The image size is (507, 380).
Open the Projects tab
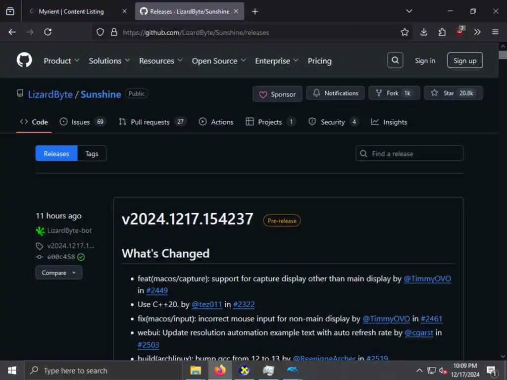[270, 122]
